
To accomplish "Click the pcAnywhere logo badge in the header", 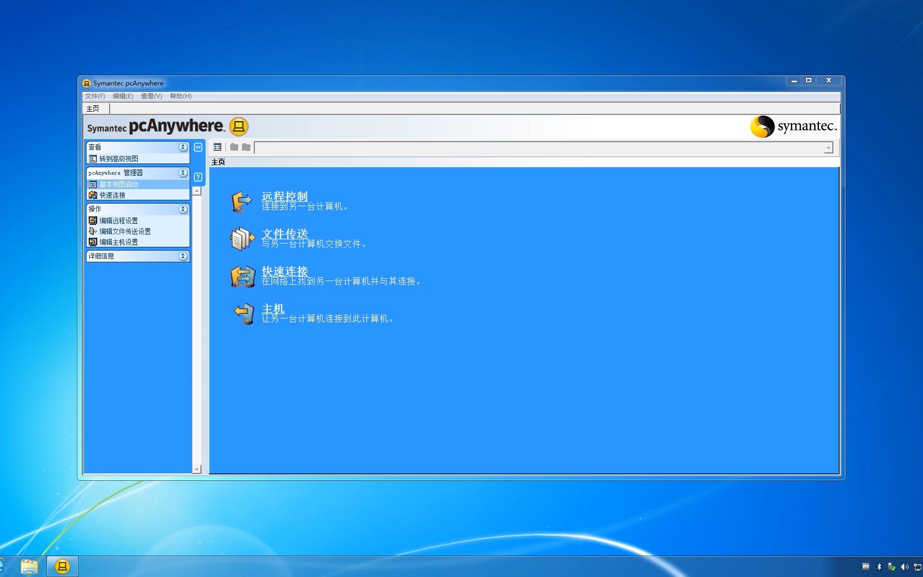I will click(x=239, y=127).
